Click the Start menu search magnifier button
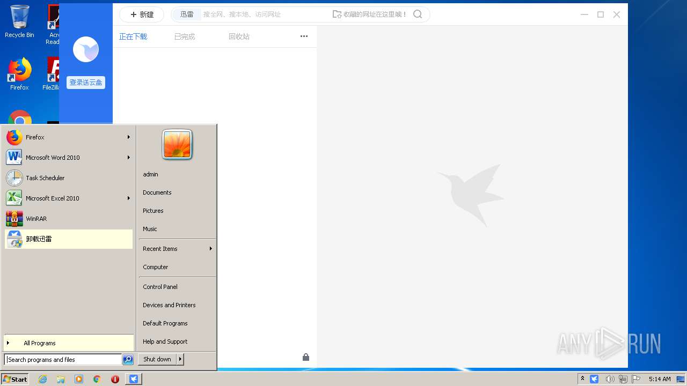The height and width of the screenshot is (386, 687). (x=128, y=360)
